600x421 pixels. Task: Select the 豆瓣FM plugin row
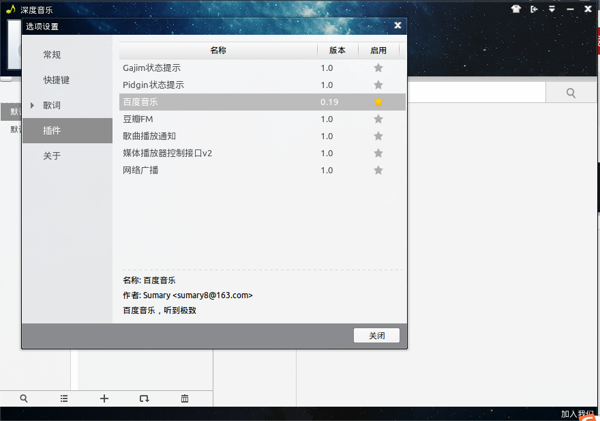pos(262,119)
